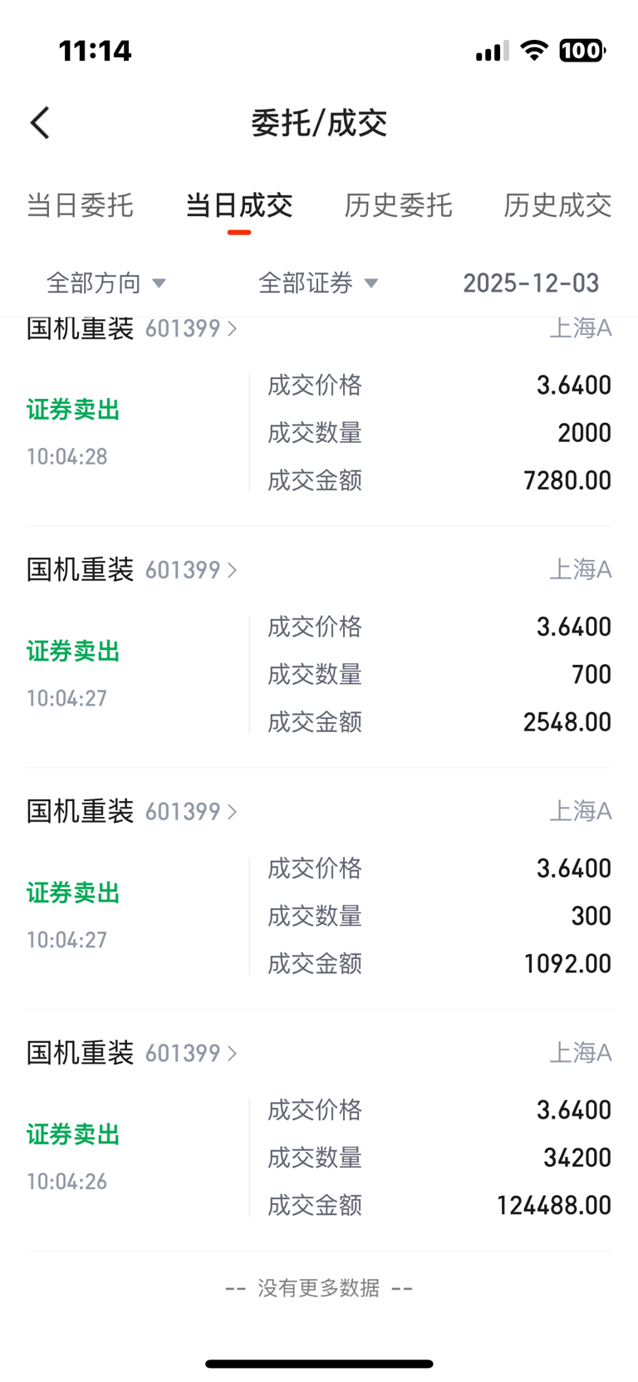
Task: Tap the back arrow icon
Action: (x=40, y=123)
